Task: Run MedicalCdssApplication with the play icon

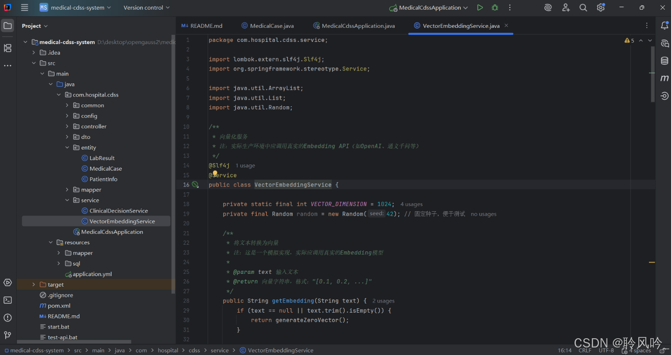Action: 480,7
